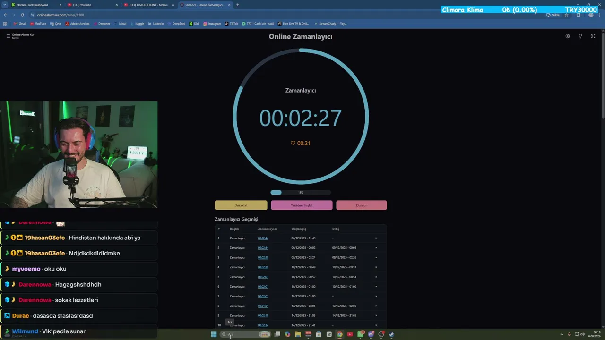605x340 pixels.
Task: Remove history row 3 via its x
Action: click(376, 258)
